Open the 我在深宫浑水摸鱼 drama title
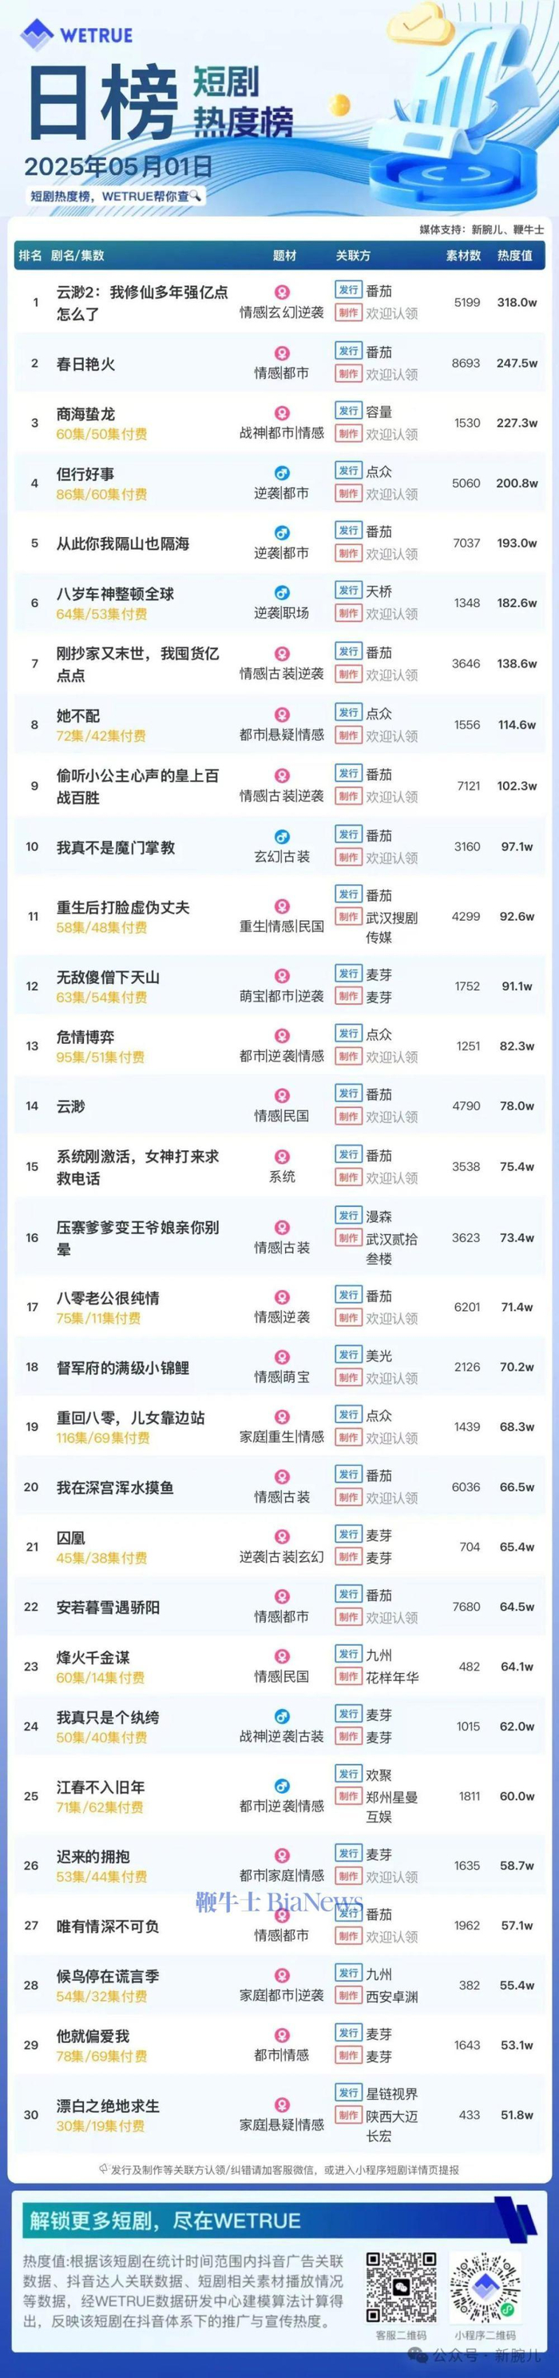This screenshot has width=559, height=2378. click(115, 1488)
